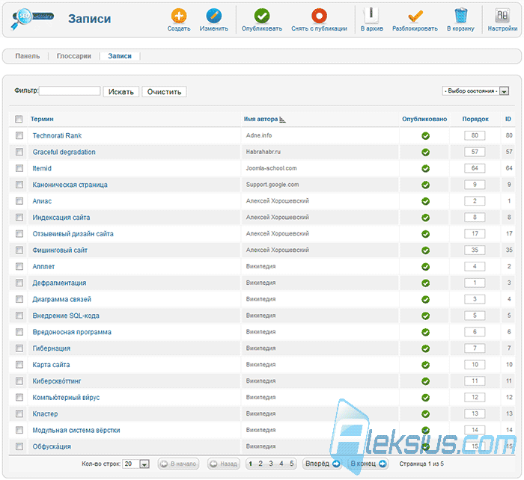This screenshot has width=524, height=480.
Task: Sort by Порядок column header
Action: [475, 119]
